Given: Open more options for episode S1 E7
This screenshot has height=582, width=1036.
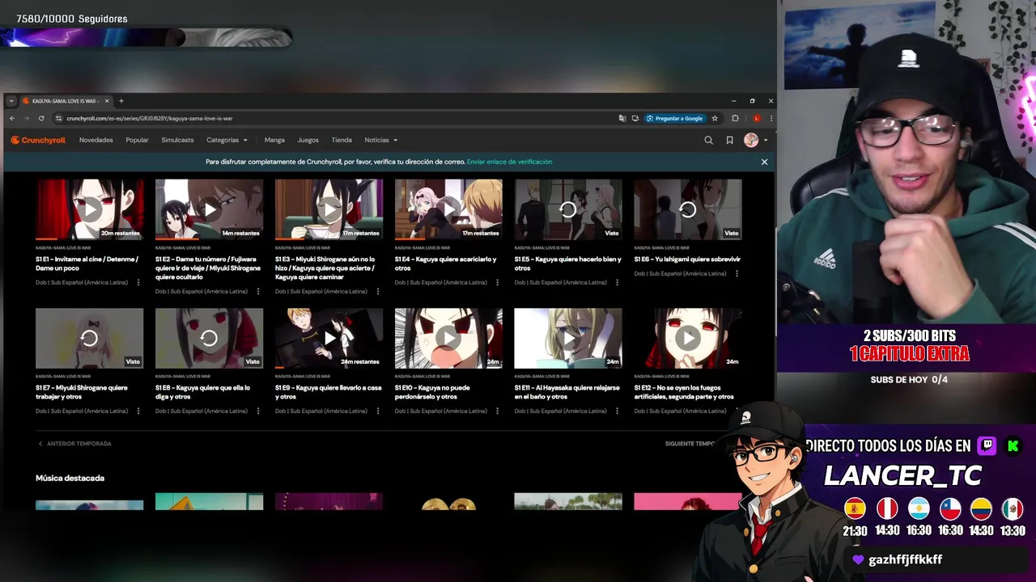Looking at the screenshot, I should pos(138,411).
